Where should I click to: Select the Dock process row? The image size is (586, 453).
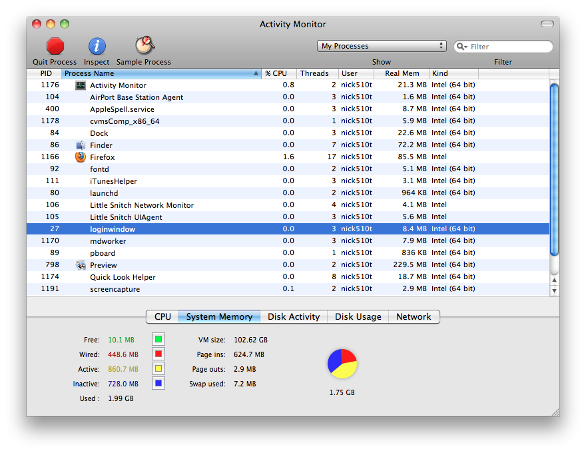point(288,133)
